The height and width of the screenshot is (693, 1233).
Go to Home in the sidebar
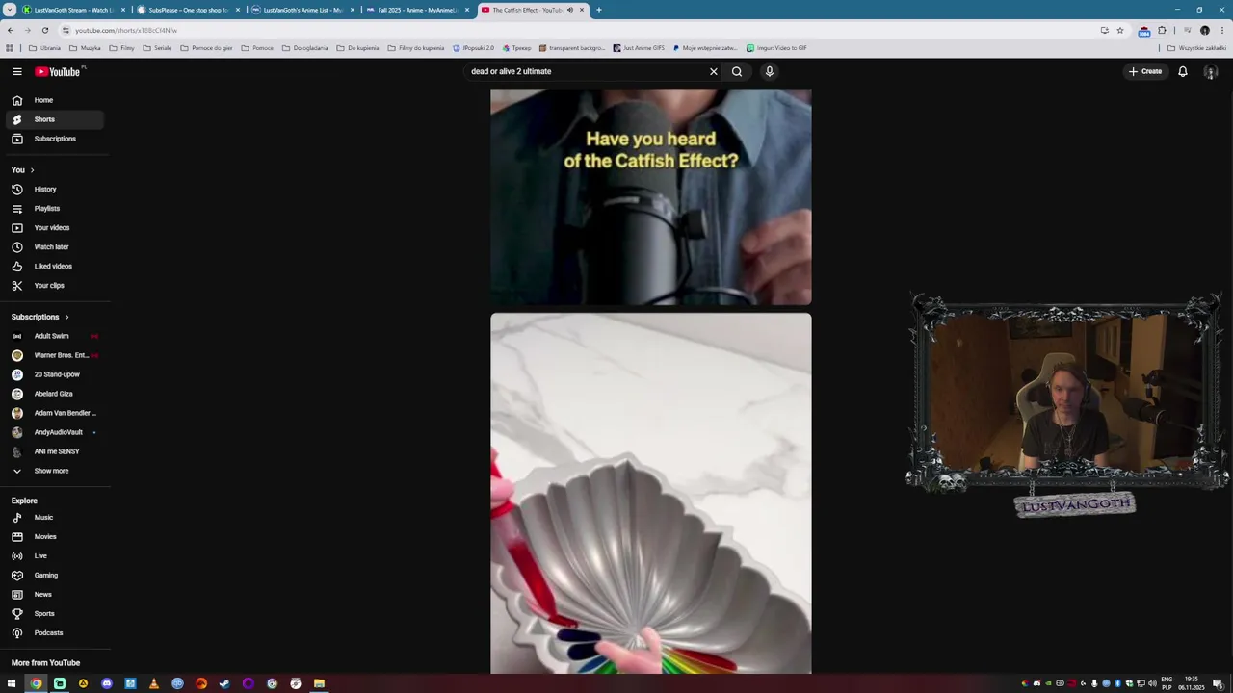(x=55, y=100)
